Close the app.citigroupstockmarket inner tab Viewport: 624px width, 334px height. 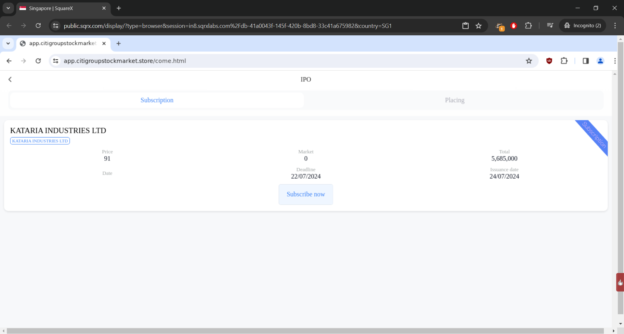click(104, 43)
